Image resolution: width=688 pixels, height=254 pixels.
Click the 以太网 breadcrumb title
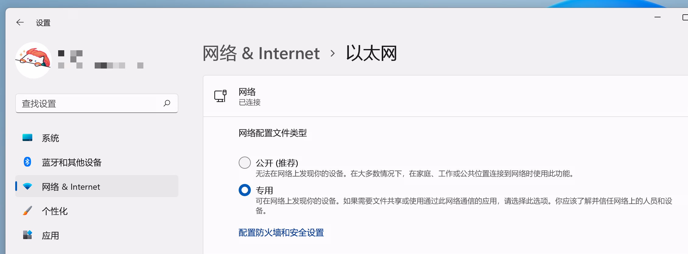(x=371, y=53)
